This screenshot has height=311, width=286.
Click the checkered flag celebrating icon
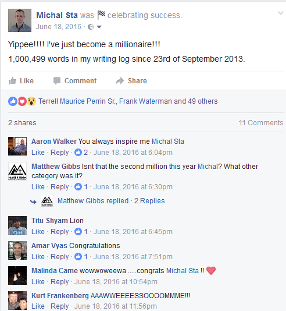pos(101,15)
